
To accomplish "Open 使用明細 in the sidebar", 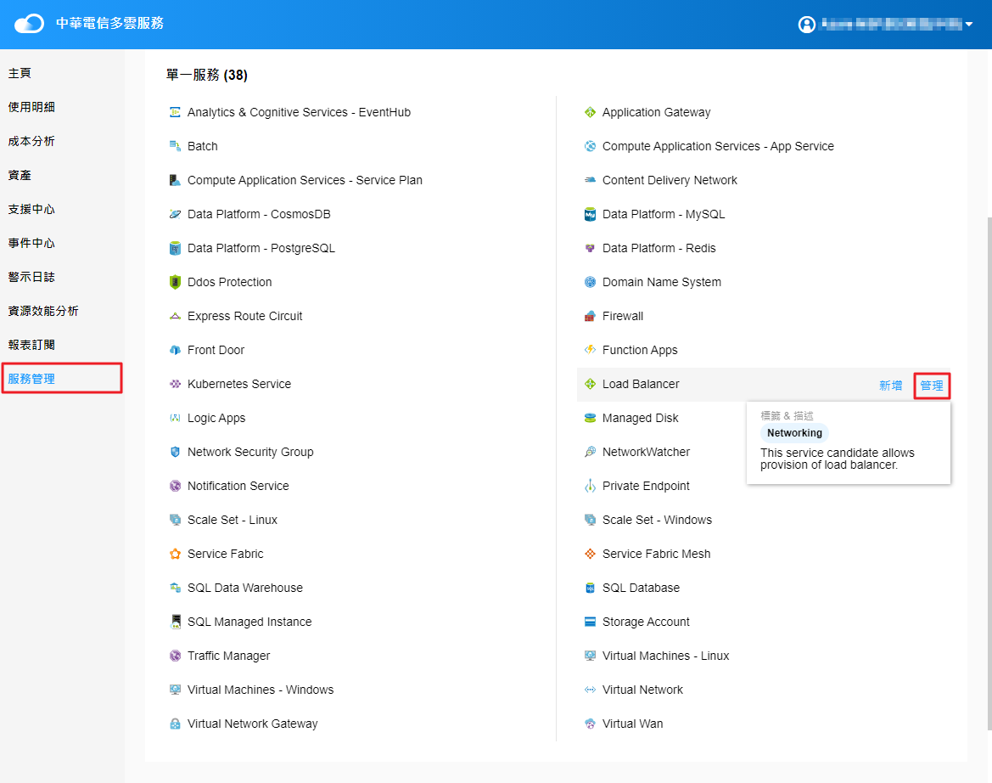I will point(31,107).
